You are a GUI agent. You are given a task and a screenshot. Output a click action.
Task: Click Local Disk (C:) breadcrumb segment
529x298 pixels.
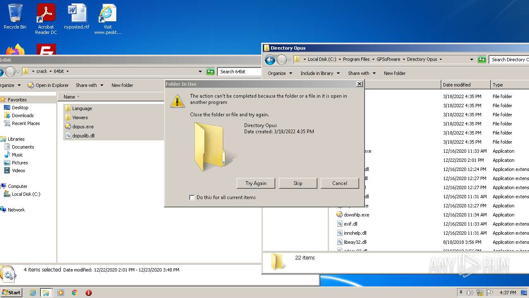coord(322,60)
